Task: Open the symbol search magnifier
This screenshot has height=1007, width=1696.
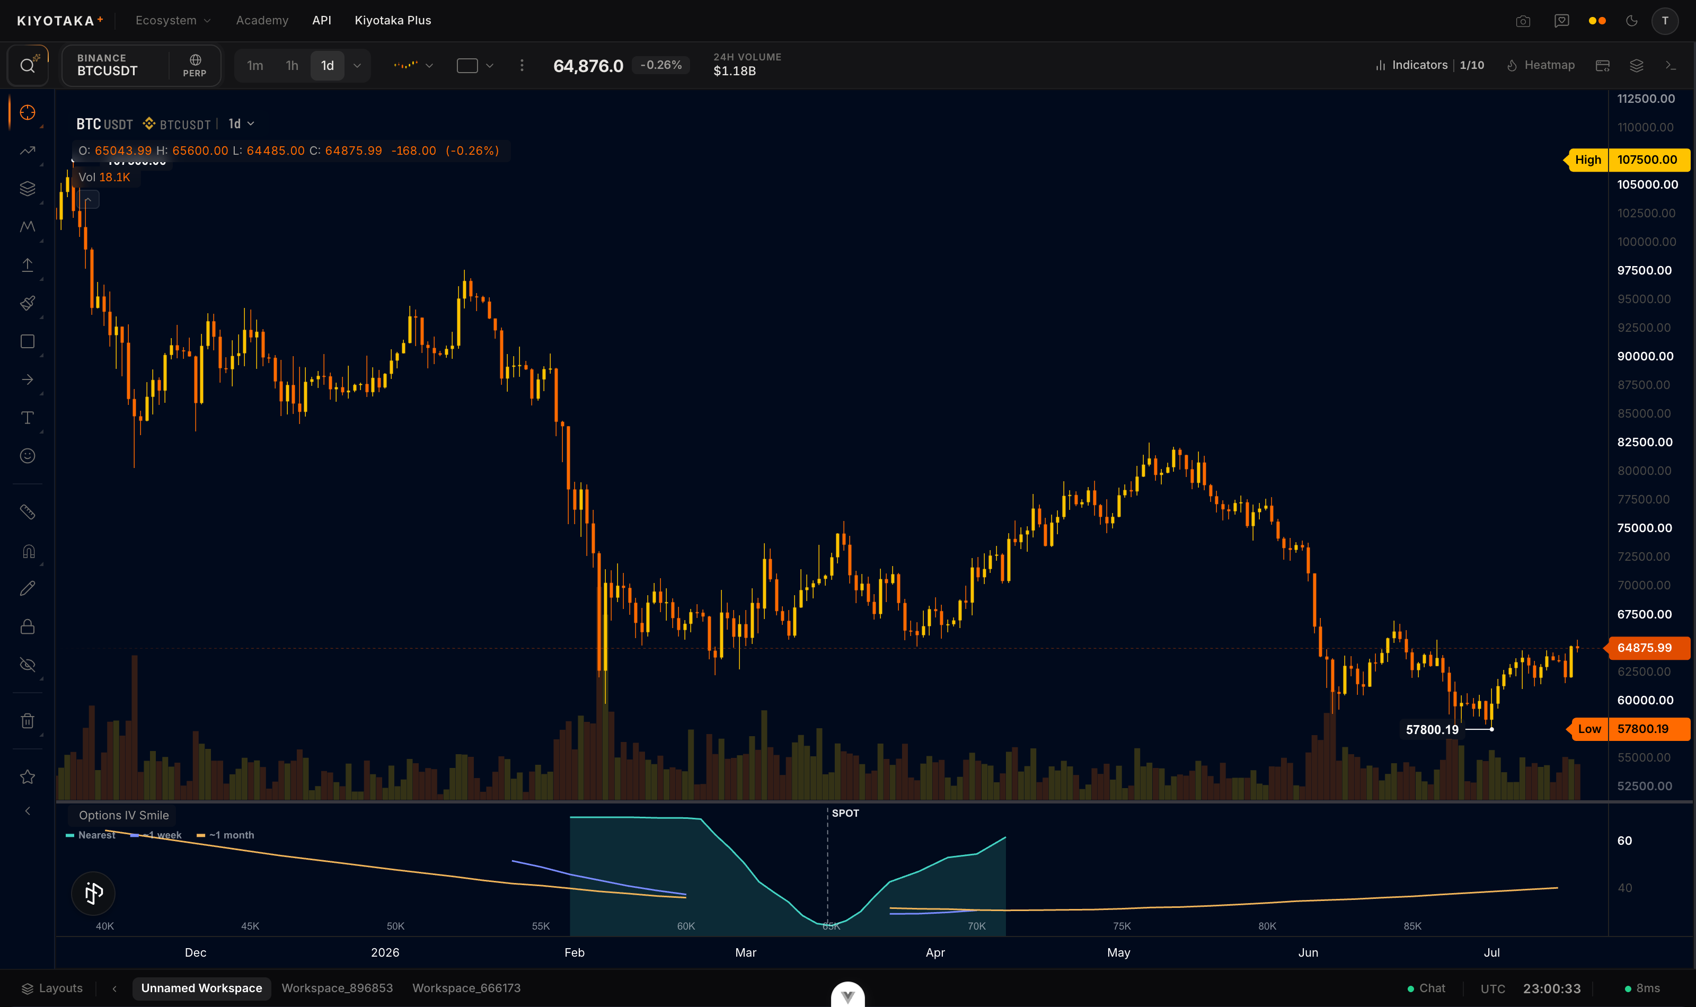Action: click(27, 66)
